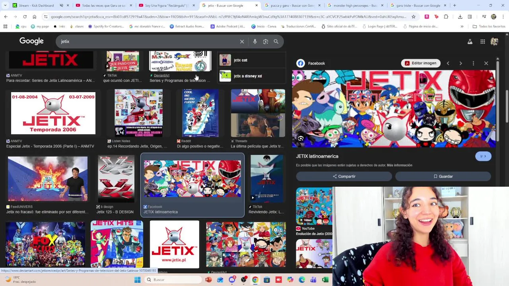This screenshot has width=509, height=286.
Task: Share image with Compartir button
Action: coord(344,176)
